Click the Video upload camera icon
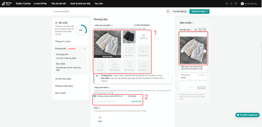 click(x=100, y=118)
